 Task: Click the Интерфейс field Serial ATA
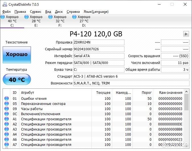99,56
